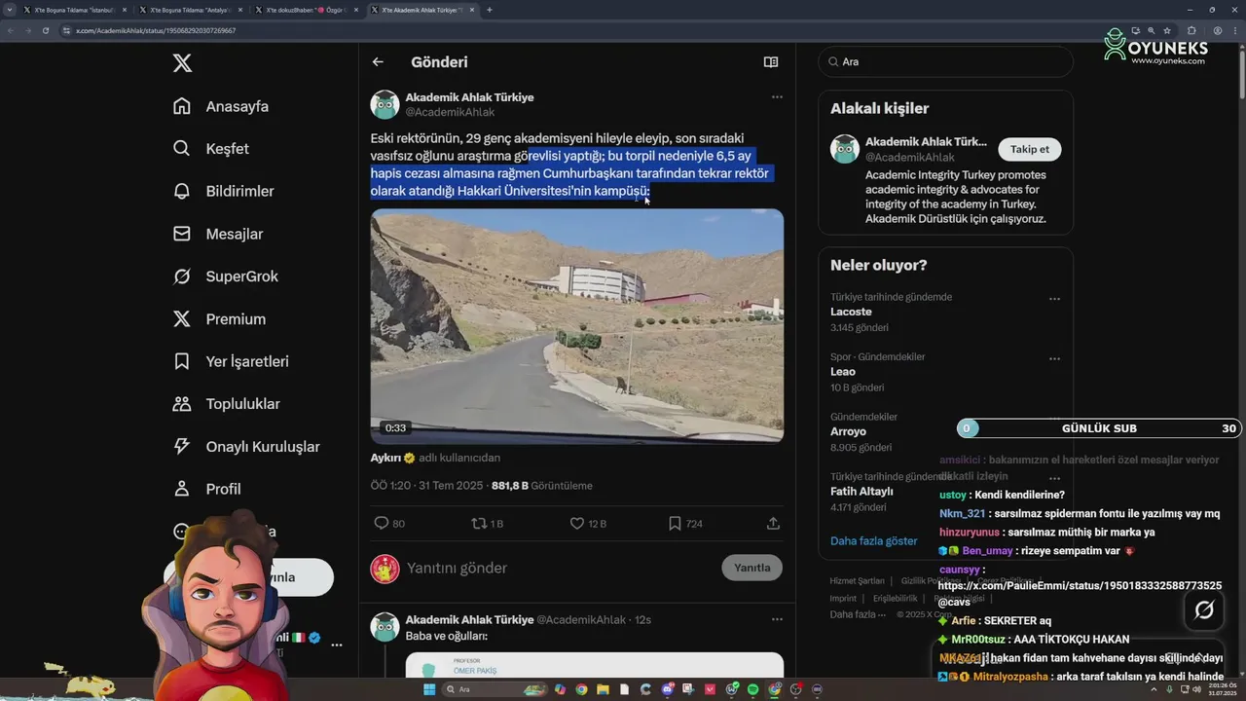Open the Windows Start menu

coord(429,689)
